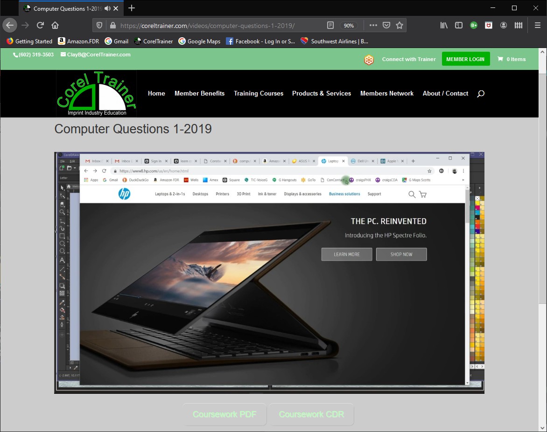Viewport: 547px width, 432px height.
Task: Play the Computer Questions video
Action: (x=269, y=273)
